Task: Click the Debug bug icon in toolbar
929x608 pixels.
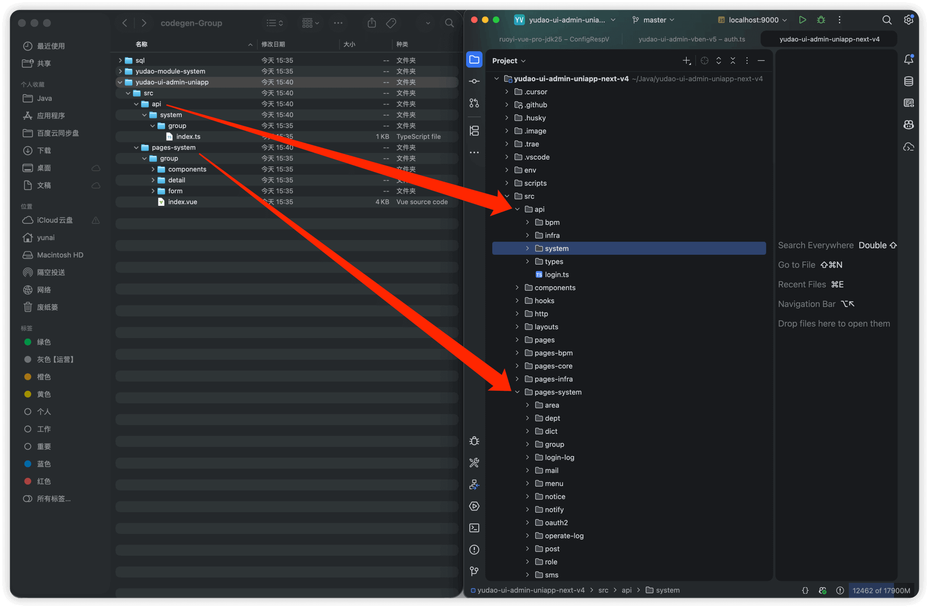Action: pyautogui.click(x=821, y=20)
